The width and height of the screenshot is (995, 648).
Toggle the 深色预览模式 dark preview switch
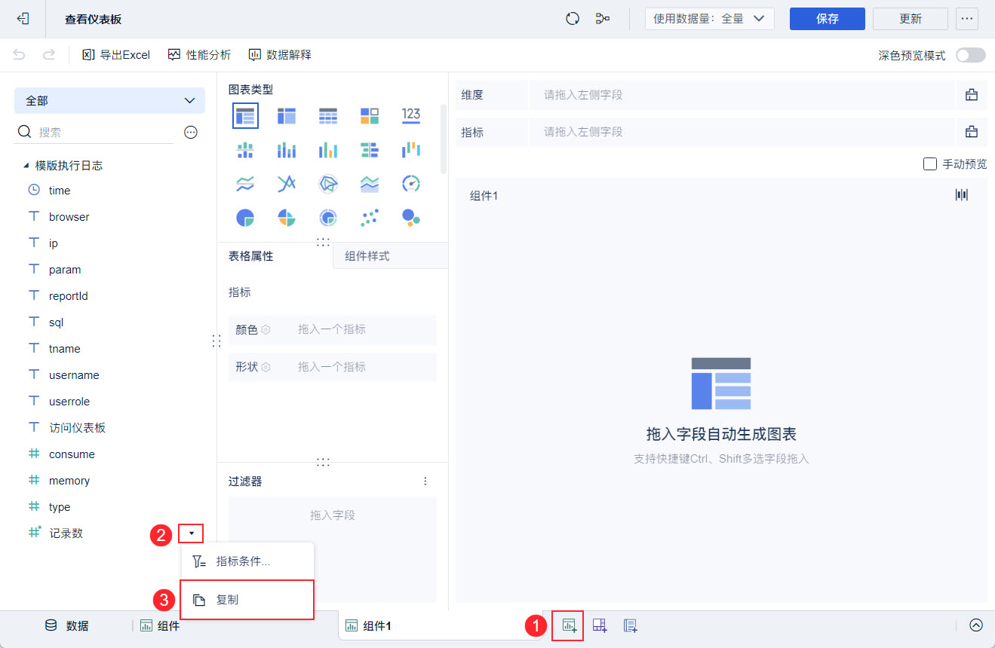(970, 55)
